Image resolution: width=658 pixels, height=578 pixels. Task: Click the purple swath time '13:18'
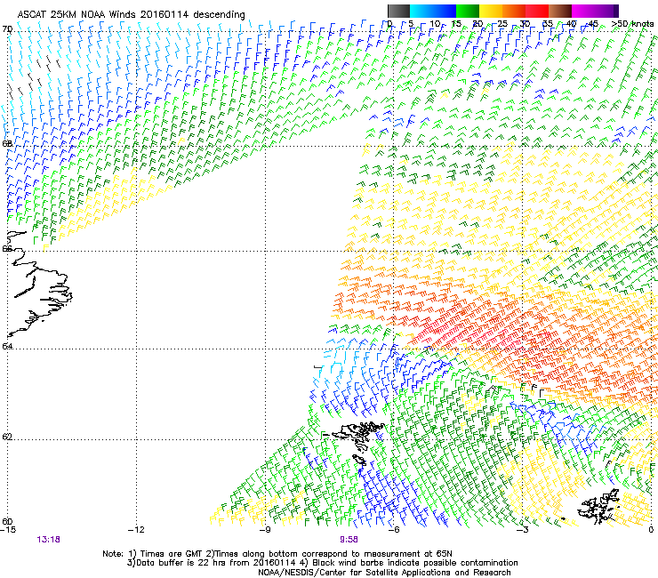pos(48,540)
